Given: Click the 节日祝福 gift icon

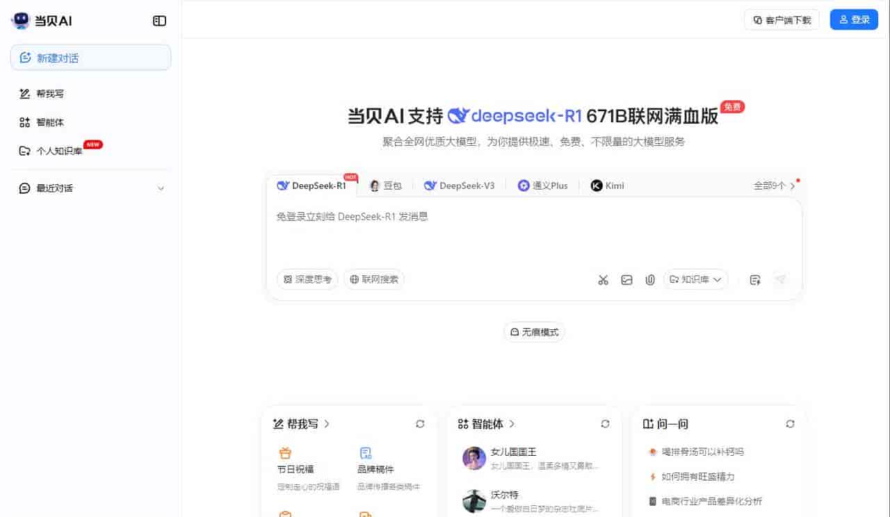Looking at the screenshot, I should (x=284, y=453).
